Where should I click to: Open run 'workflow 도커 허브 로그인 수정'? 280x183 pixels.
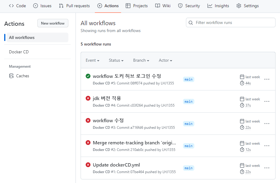[x=127, y=76]
